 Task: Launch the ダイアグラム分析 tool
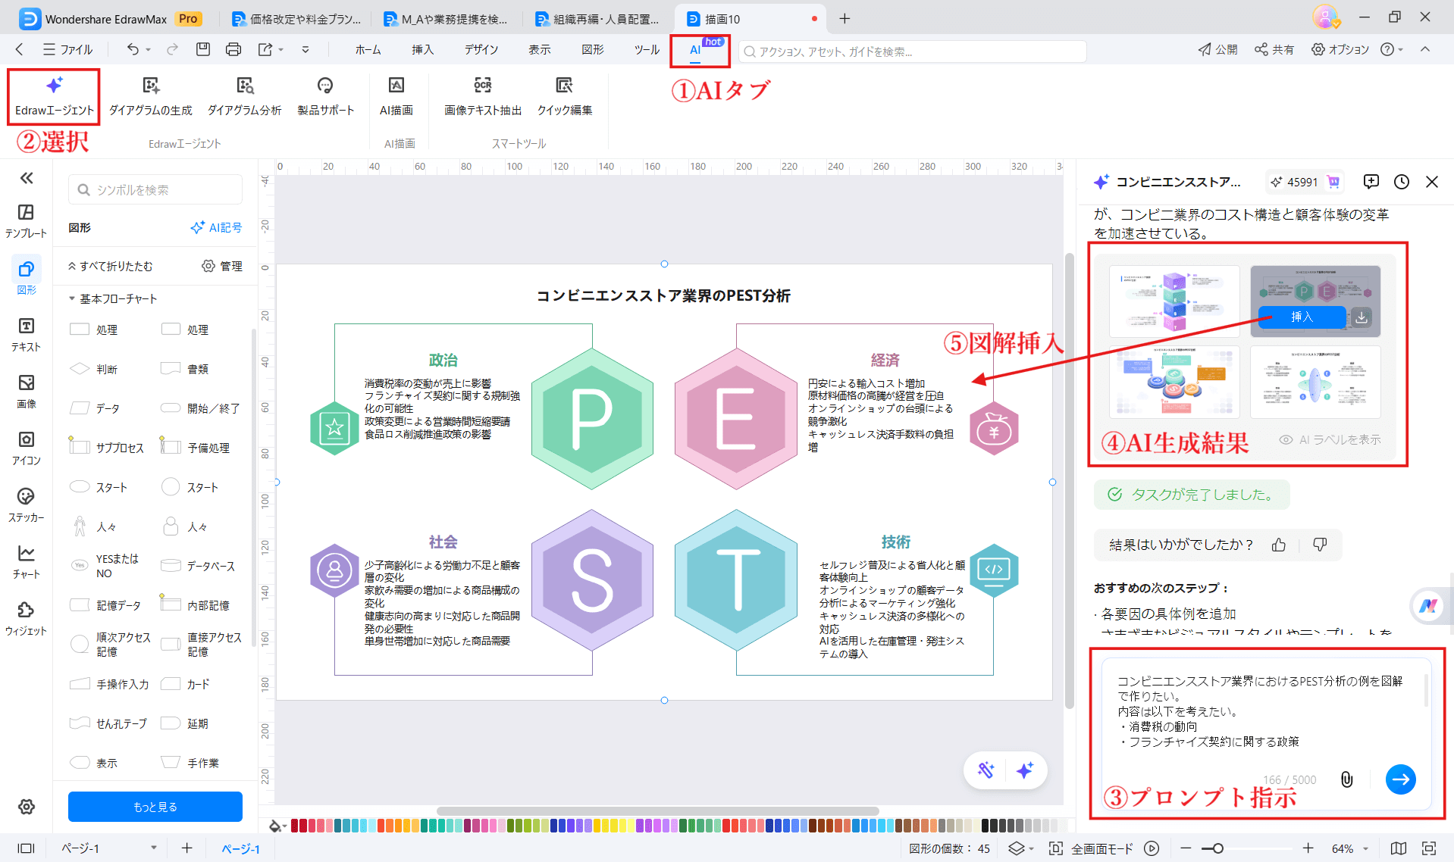[244, 95]
